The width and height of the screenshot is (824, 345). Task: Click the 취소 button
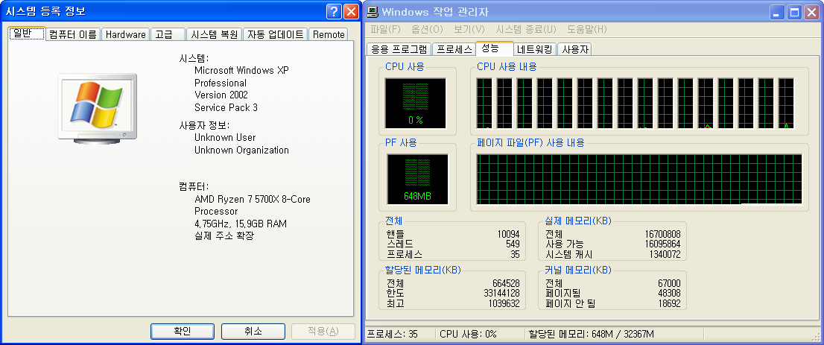tap(253, 332)
